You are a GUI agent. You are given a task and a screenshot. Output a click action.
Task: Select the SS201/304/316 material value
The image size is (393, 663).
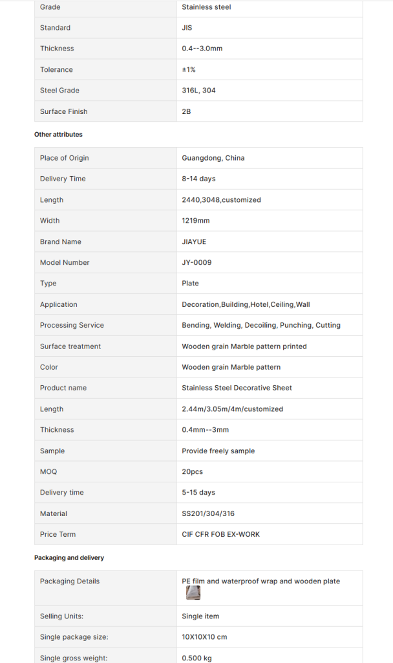[x=208, y=513]
